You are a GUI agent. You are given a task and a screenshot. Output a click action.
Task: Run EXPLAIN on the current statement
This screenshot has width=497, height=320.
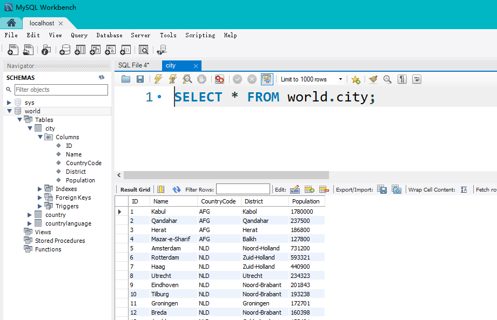(x=187, y=79)
